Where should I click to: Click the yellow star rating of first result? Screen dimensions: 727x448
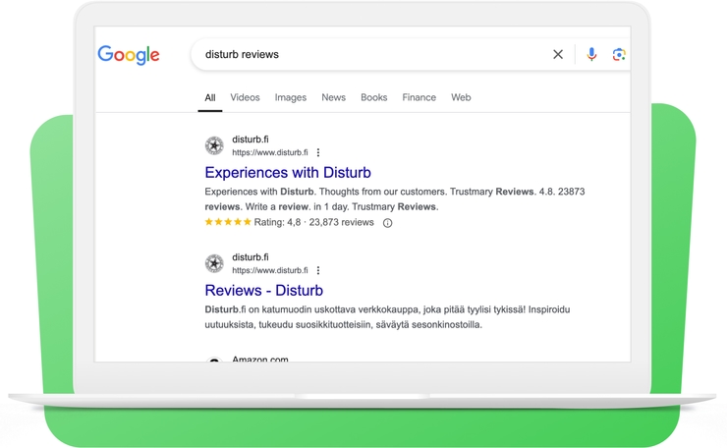tap(227, 223)
